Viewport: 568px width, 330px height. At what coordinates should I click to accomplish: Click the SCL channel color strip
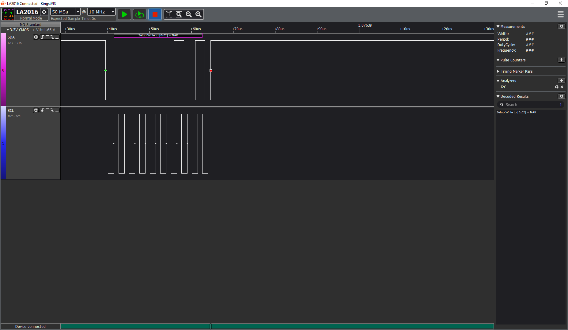coord(3,143)
